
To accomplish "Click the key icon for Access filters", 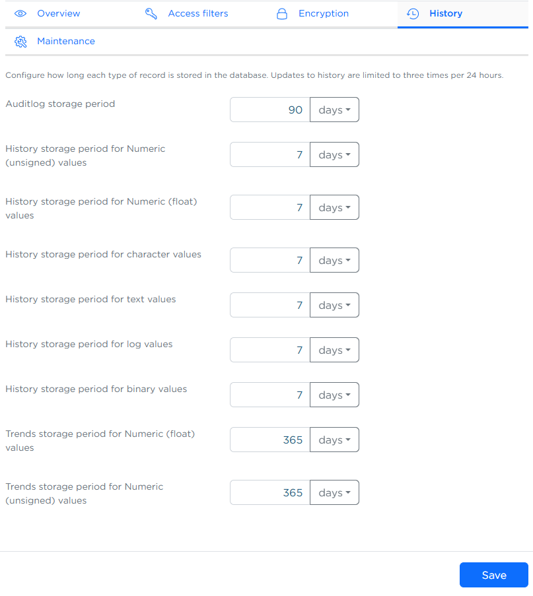I will click(x=151, y=13).
